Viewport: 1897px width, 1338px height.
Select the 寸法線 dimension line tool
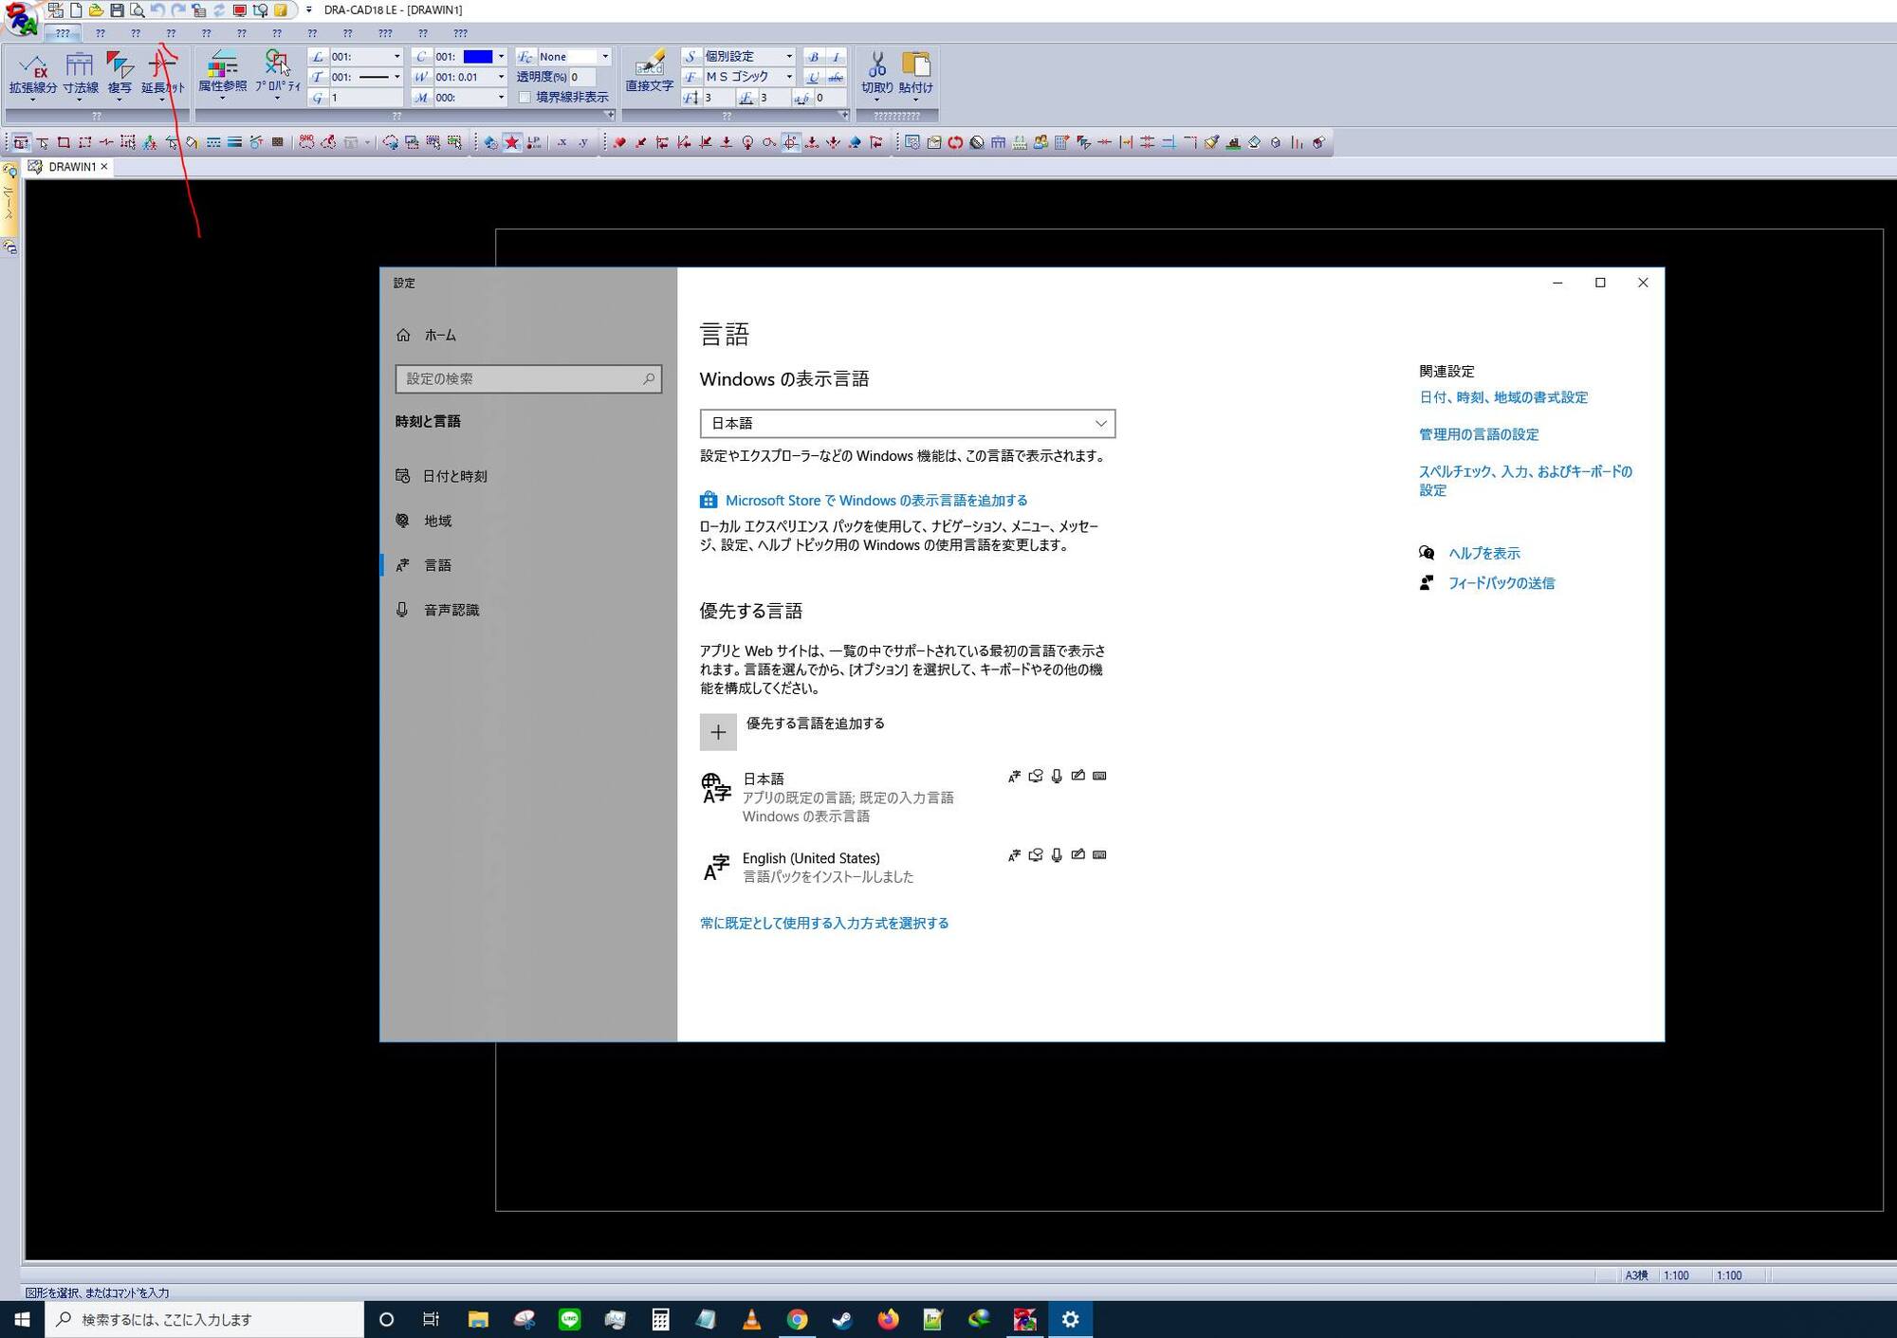pos(80,74)
